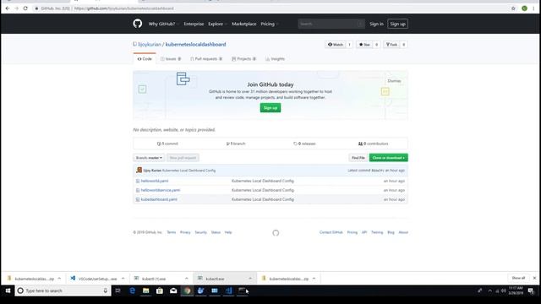Click the green Sign up banner button
This screenshot has width=541, height=304.
(270, 108)
